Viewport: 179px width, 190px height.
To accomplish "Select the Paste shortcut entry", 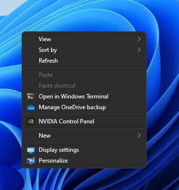I will [57, 86].
